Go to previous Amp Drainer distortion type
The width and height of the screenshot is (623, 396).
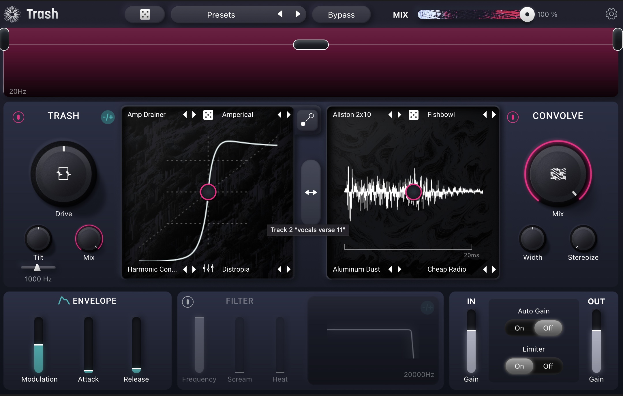[x=185, y=115]
